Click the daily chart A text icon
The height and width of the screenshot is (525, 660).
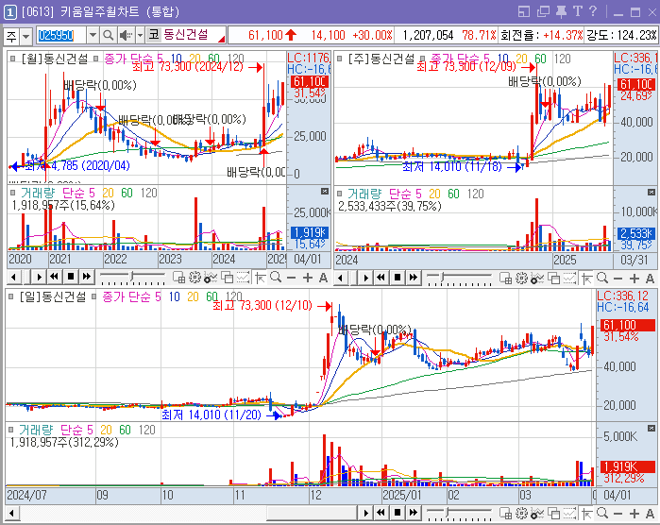click(x=650, y=514)
